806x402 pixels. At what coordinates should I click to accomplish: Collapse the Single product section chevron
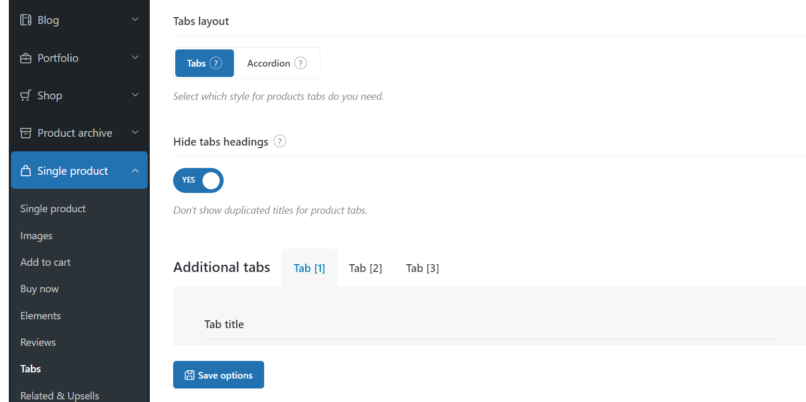[x=135, y=171]
